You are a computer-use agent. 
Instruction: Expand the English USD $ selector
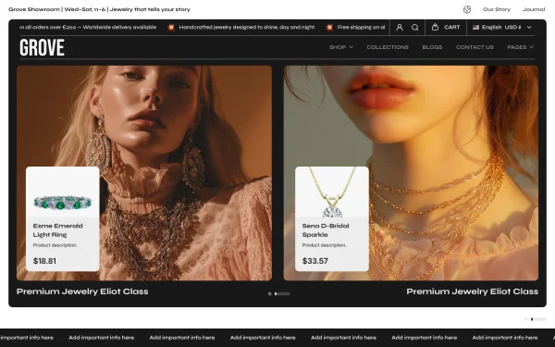point(502,27)
